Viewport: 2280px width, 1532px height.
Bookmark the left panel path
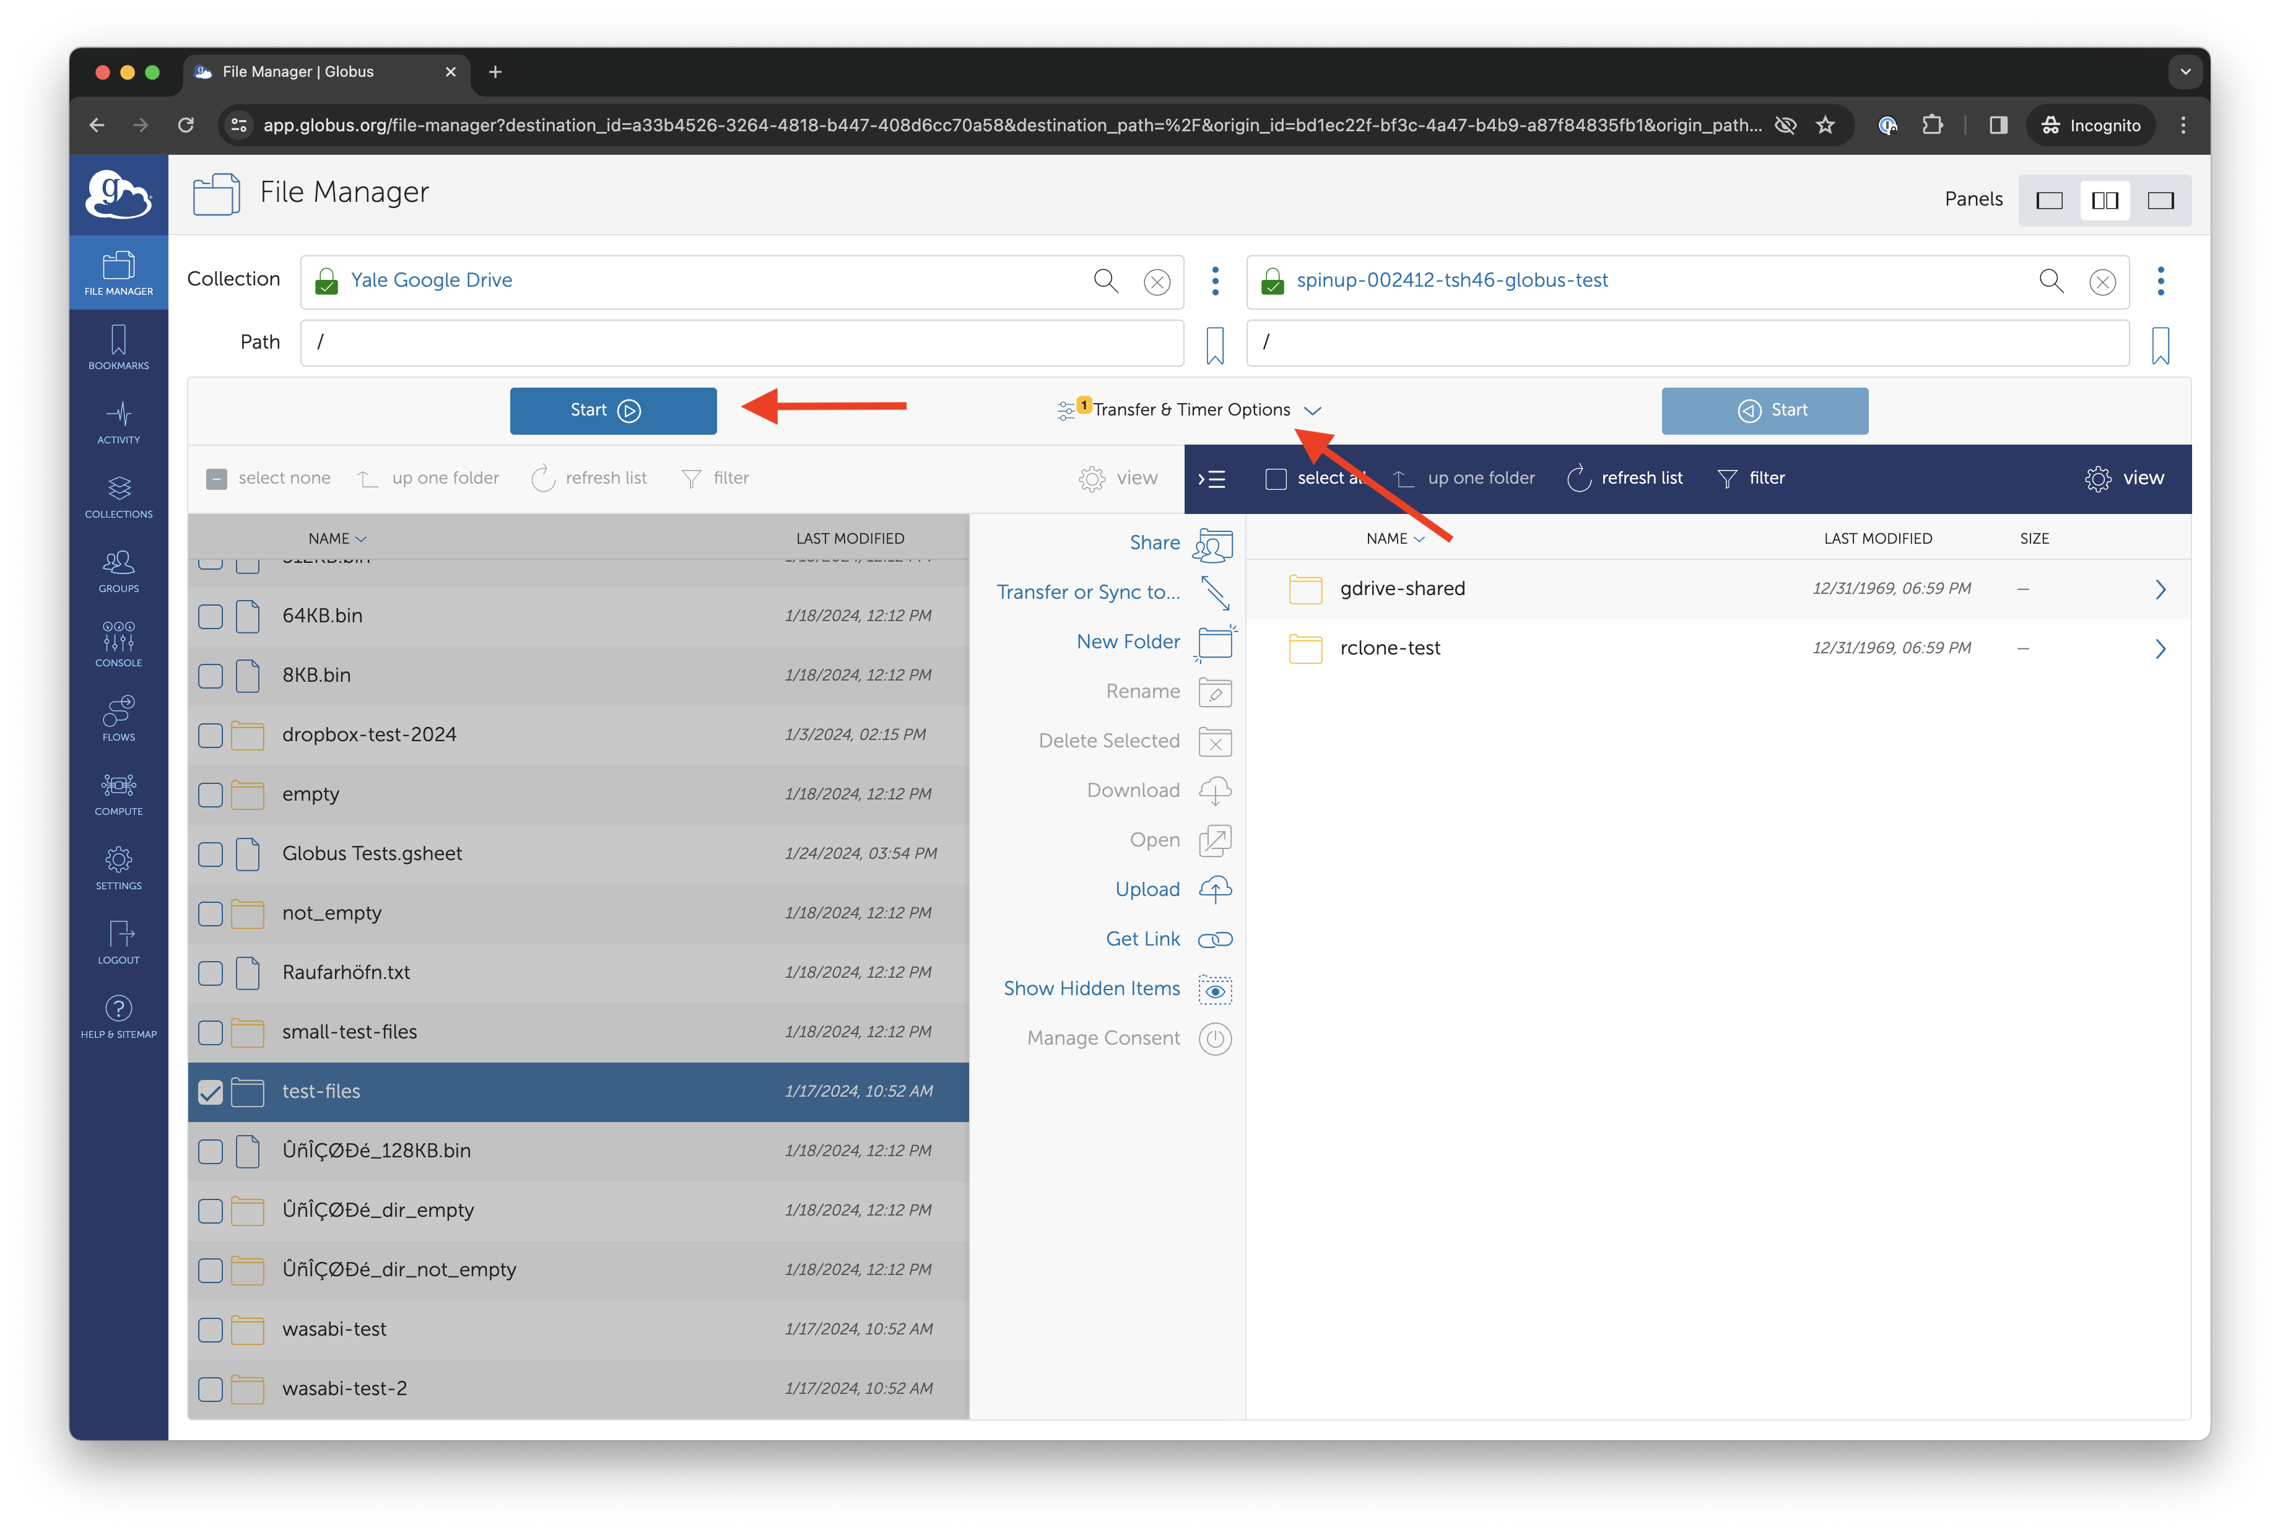coord(1214,345)
